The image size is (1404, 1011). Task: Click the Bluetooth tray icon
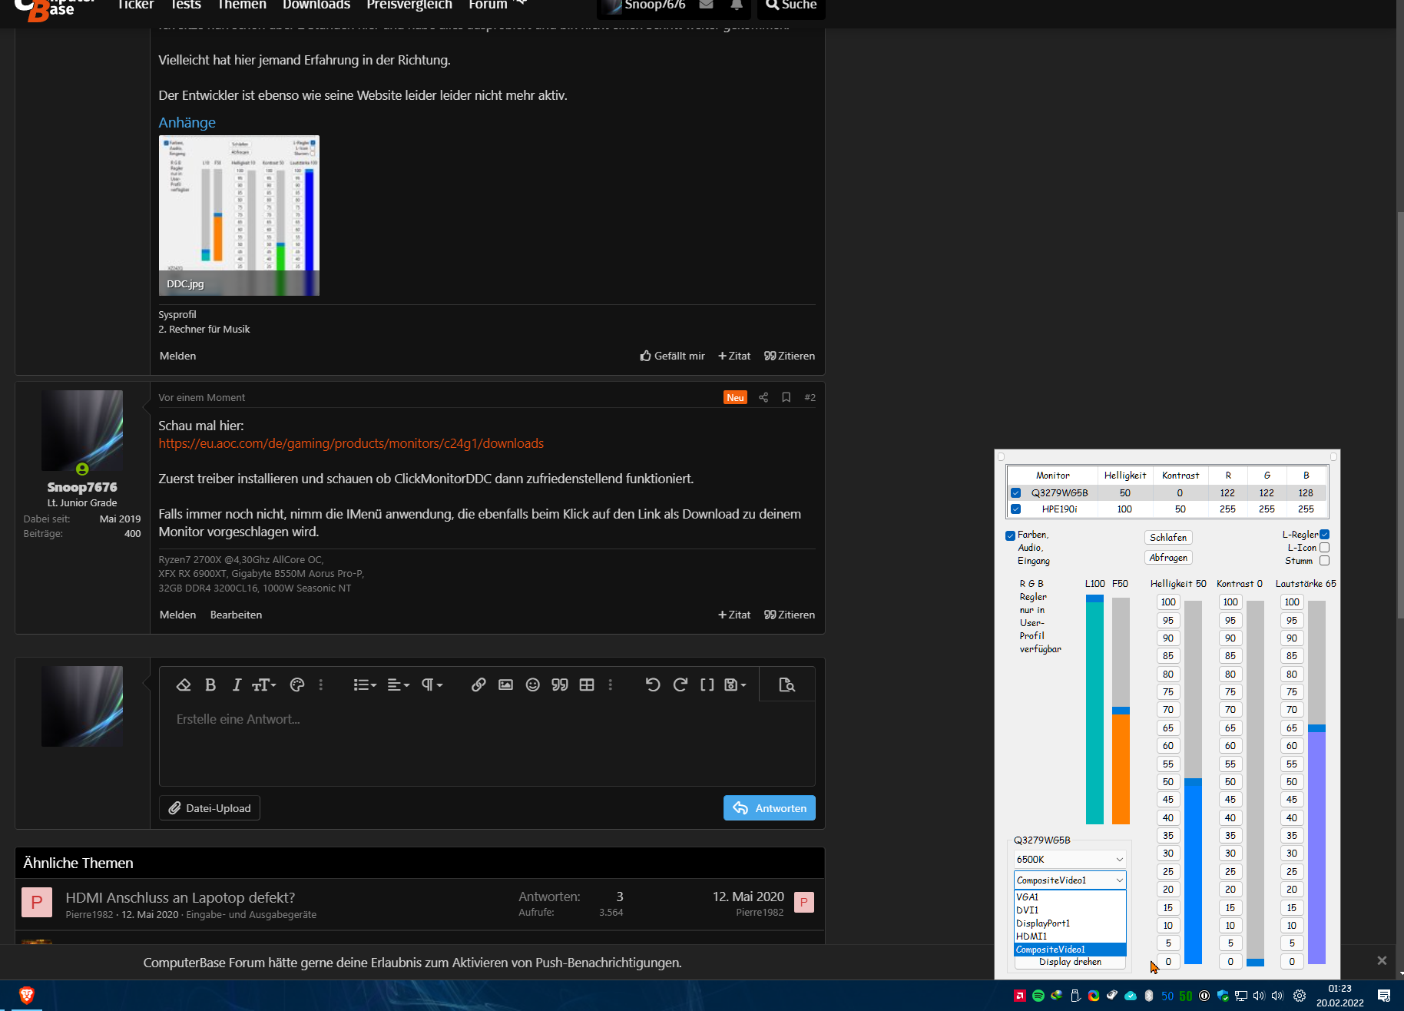(1149, 996)
